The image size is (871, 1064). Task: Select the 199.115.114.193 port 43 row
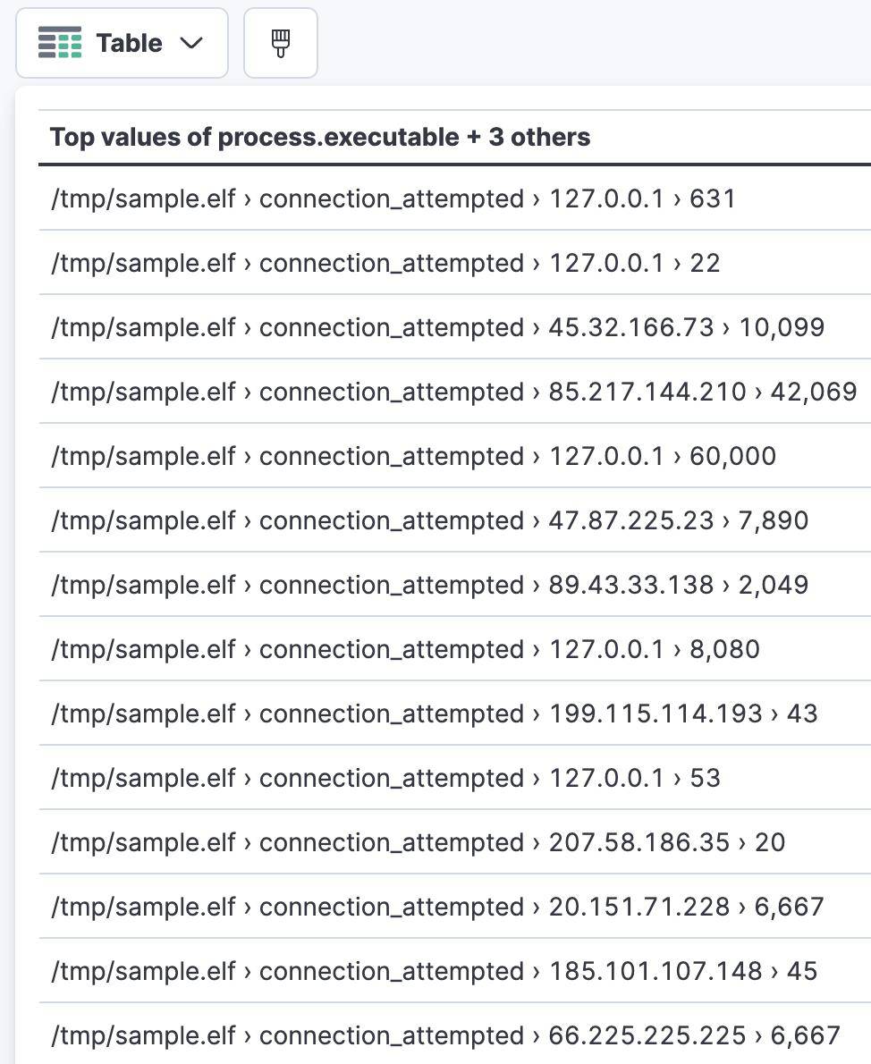click(434, 714)
